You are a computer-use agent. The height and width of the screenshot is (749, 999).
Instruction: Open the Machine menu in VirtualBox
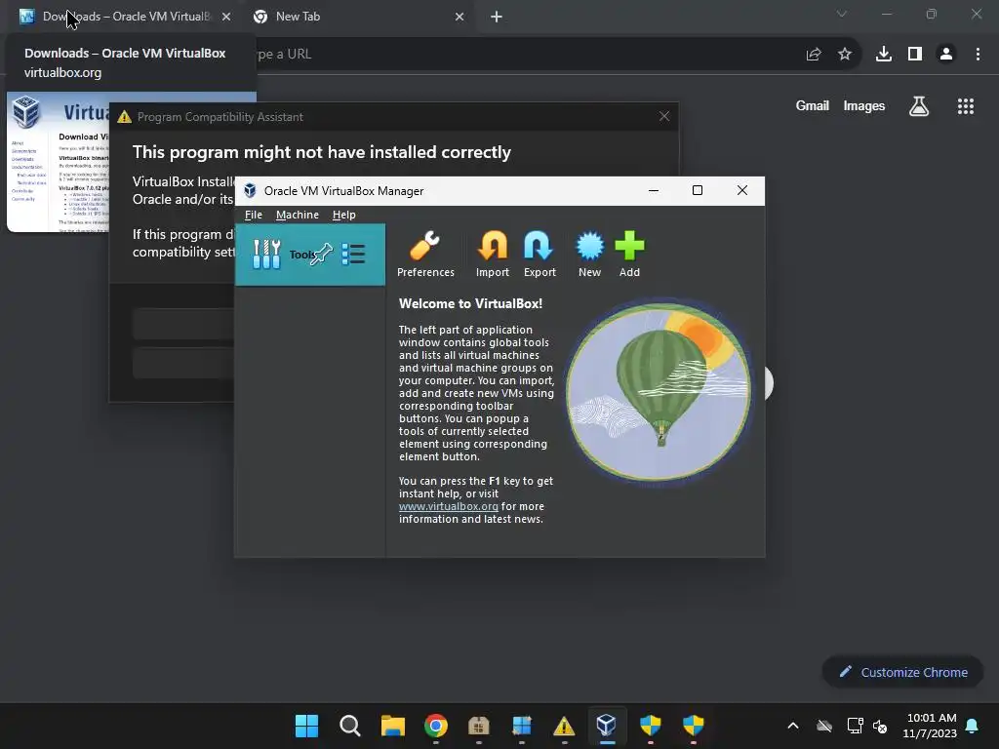click(297, 215)
